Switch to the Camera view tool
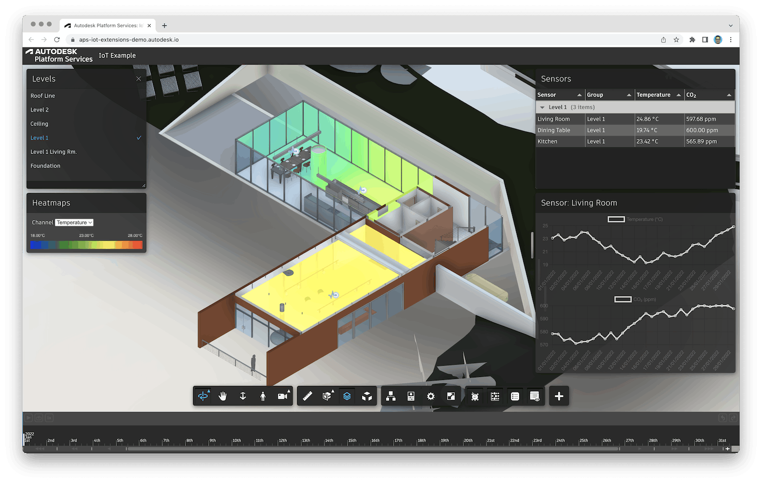The width and height of the screenshot is (762, 483). point(282,396)
